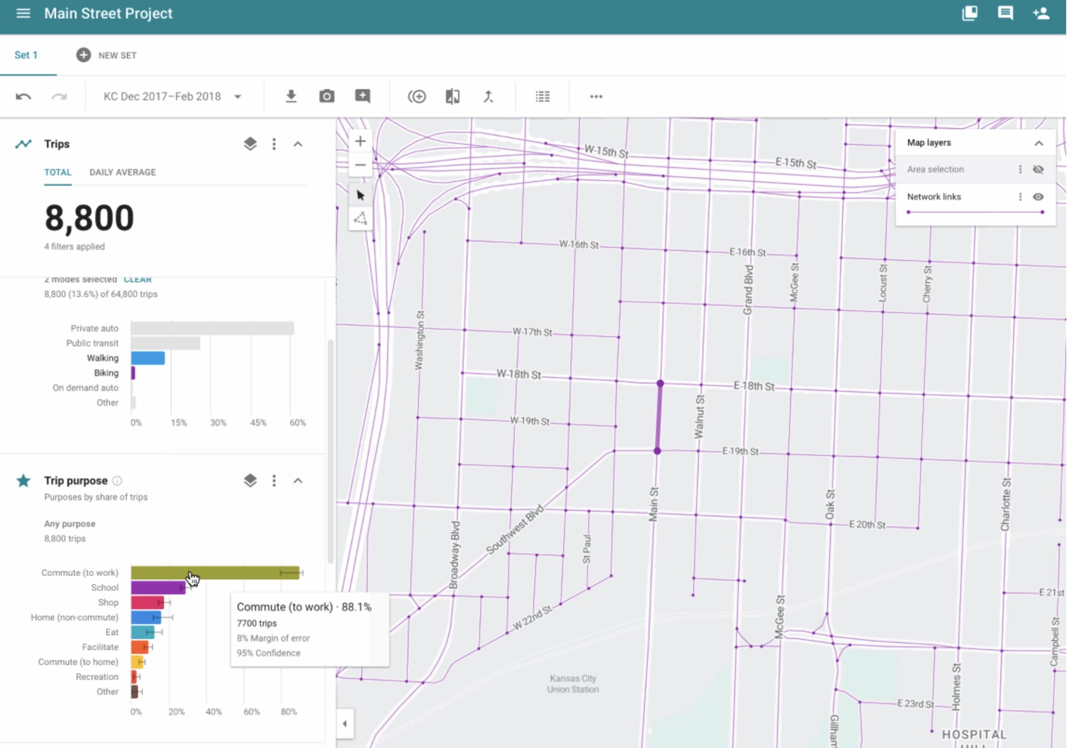Open Area selection layer three-dot menu

coord(1020,170)
